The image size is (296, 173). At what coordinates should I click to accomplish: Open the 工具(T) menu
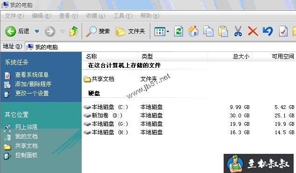click(123, 16)
